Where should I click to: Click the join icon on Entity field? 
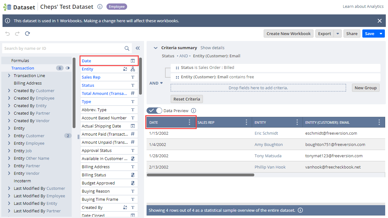click(x=125, y=69)
